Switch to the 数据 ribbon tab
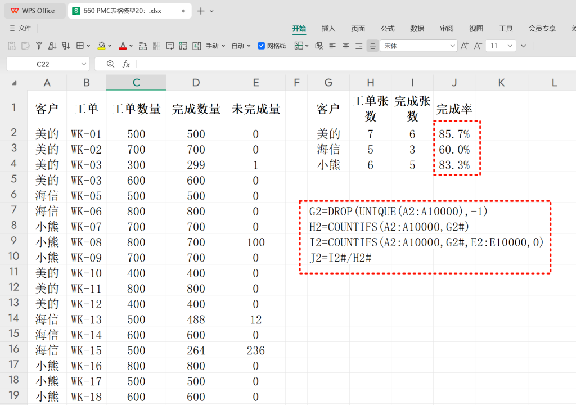 pyautogui.click(x=417, y=29)
